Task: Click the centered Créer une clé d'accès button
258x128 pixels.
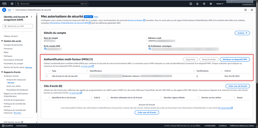Action: tap(147, 113)
